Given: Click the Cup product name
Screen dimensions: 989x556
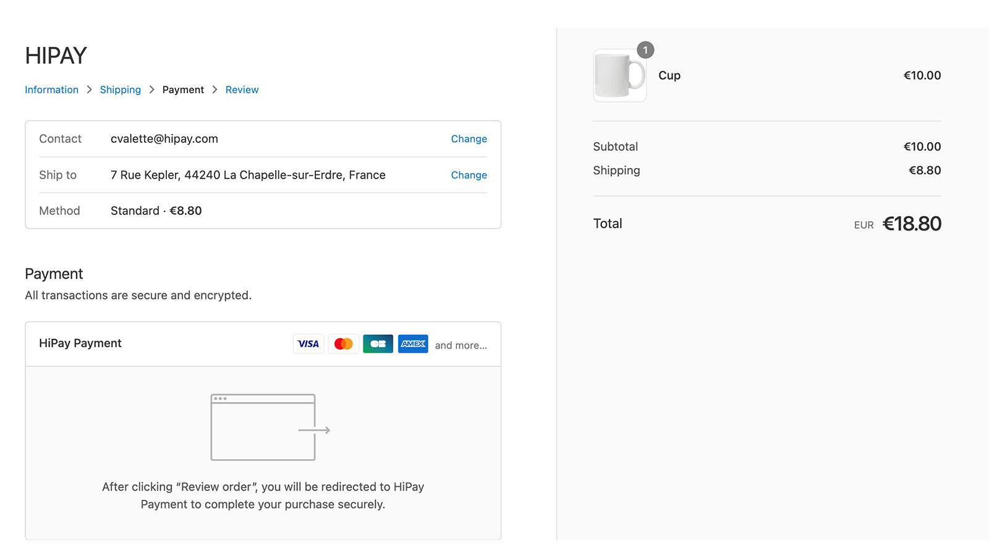Looking at the screenshot, I should (669, 75).
